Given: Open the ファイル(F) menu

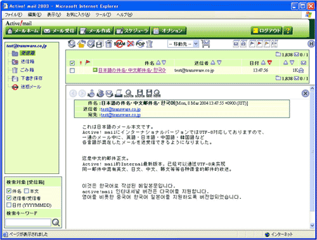Looking at the screenshot, I should tap(13, 15).
